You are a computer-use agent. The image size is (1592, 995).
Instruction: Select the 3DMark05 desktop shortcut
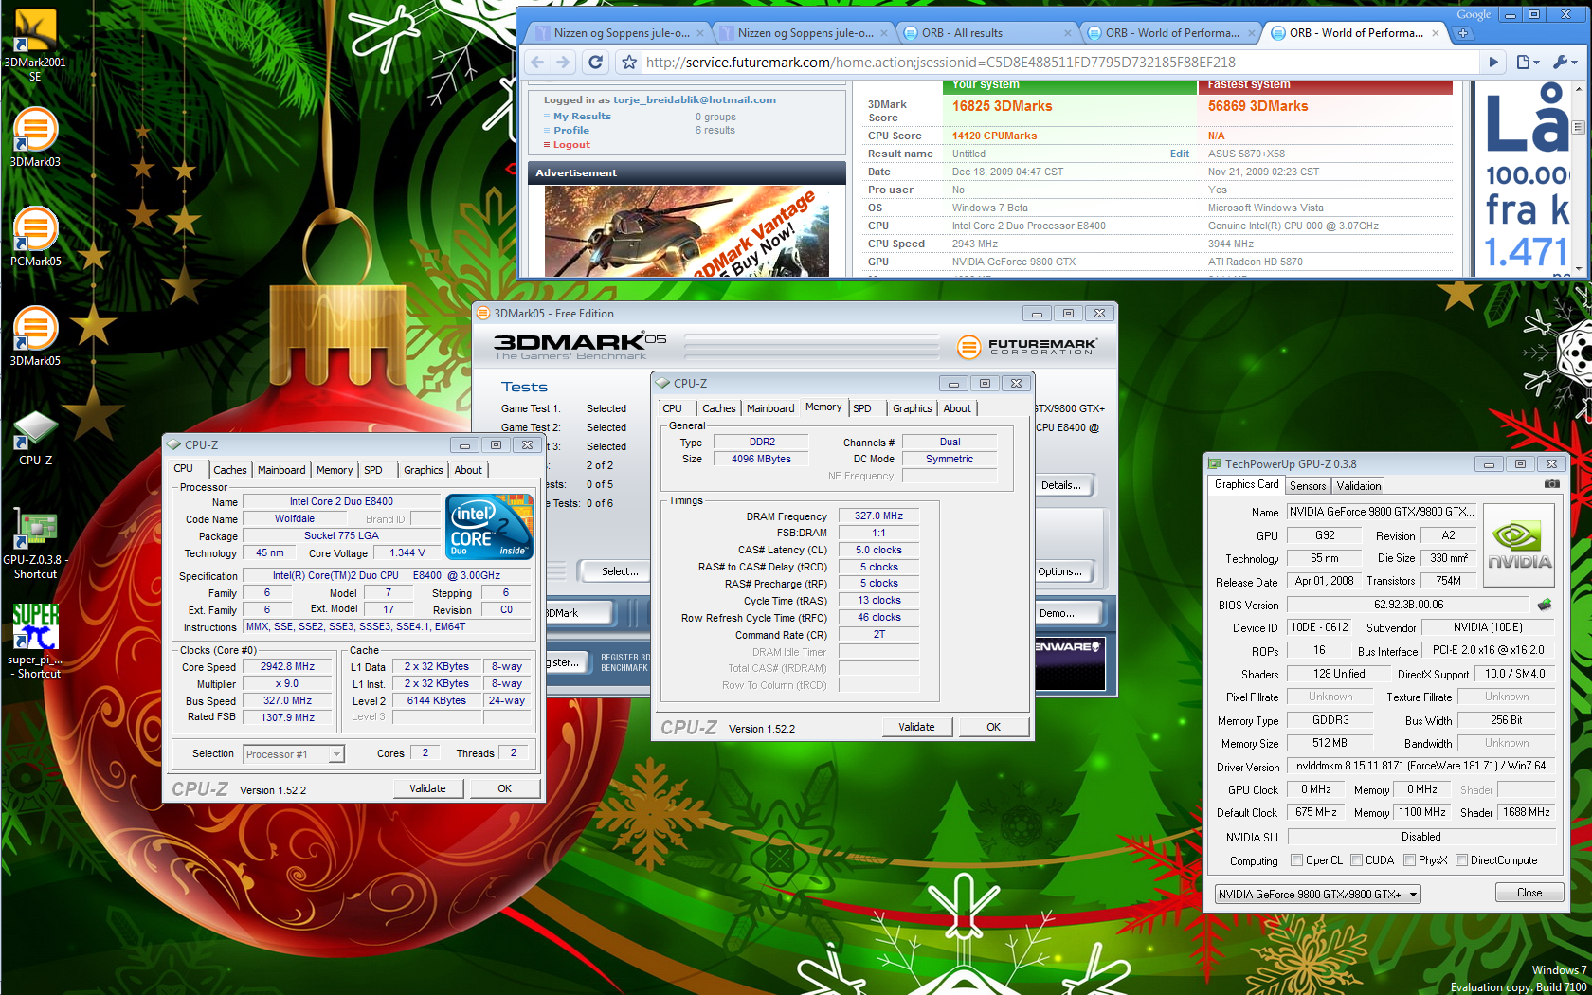(x=35, y=337)
